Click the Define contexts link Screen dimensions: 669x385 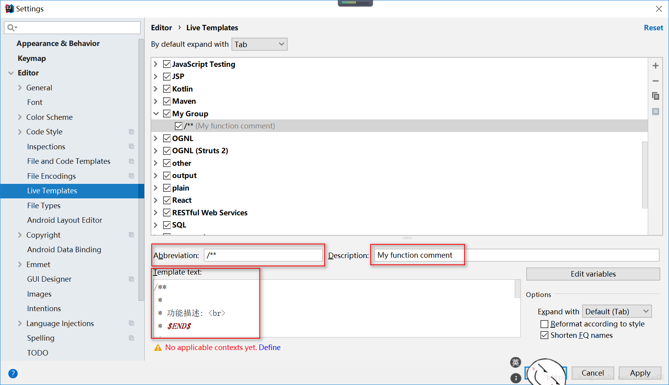point(270,348)
